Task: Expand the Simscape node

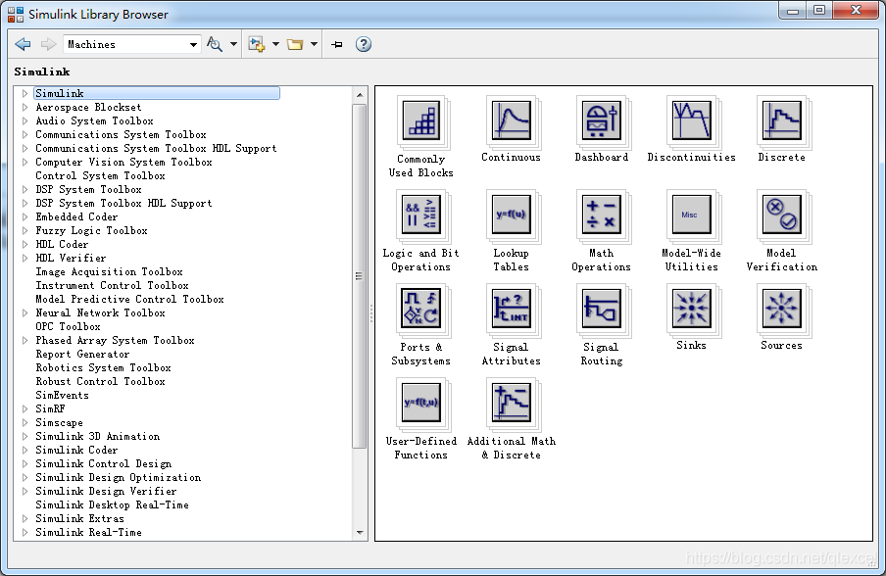Action: [25, 422]
